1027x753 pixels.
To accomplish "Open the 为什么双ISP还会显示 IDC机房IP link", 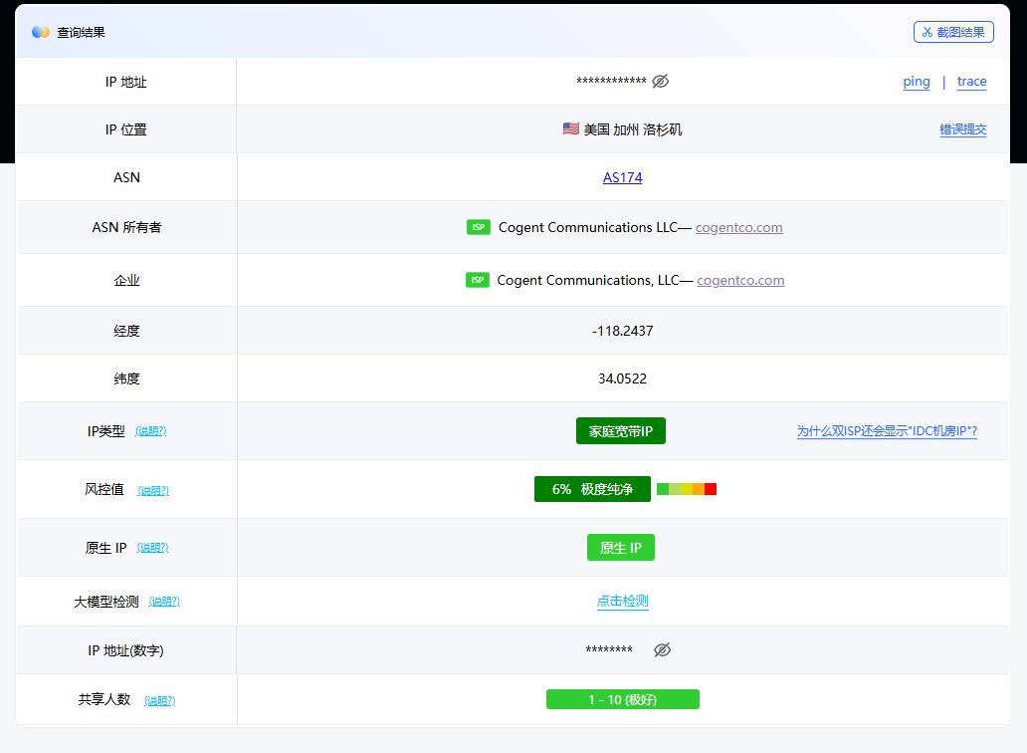I will point(886,431).
